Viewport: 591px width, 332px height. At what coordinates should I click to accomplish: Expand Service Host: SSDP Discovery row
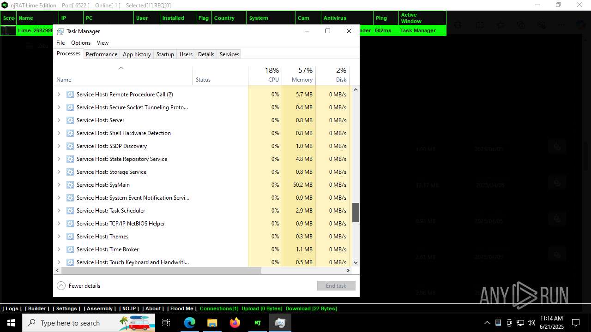(x=59, y=146)
